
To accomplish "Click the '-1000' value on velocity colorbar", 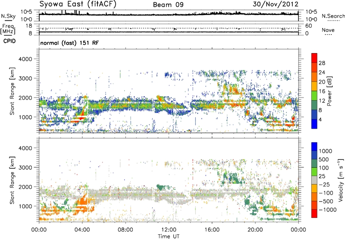I will [x=327, y=210].
